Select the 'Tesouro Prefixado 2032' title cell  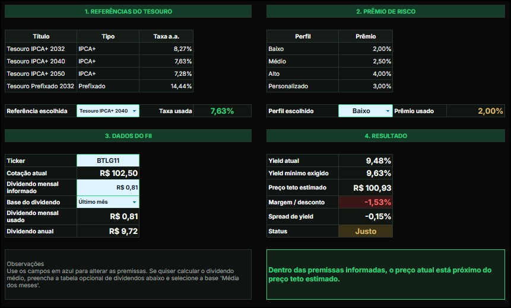coord(41,86)
